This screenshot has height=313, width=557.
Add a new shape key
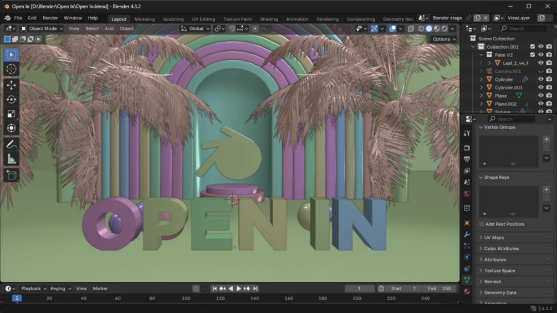[546, 189]
